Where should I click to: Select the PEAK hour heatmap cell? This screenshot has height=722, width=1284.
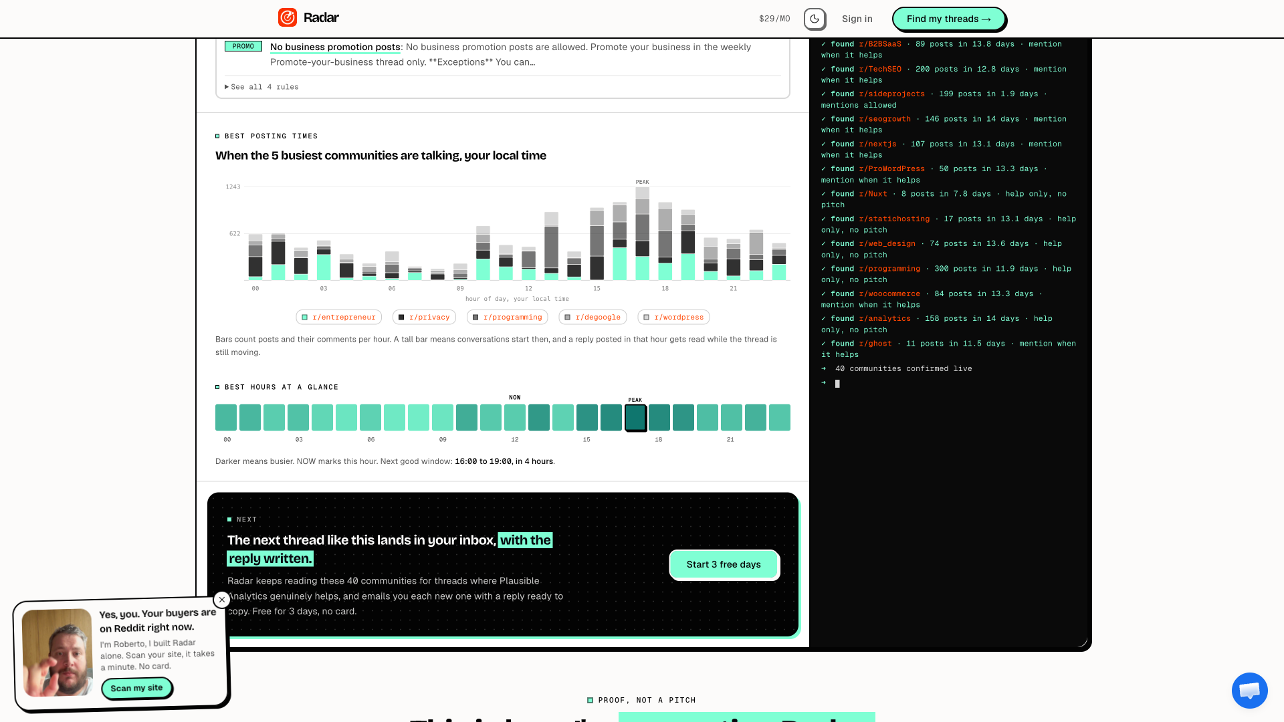coord(635,418)
